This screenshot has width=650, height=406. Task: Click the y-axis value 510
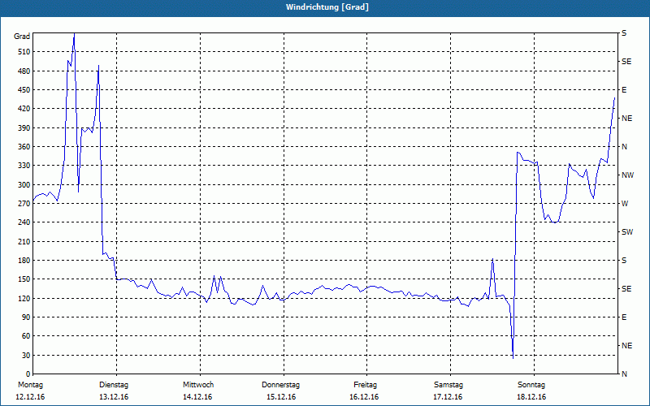24,52
